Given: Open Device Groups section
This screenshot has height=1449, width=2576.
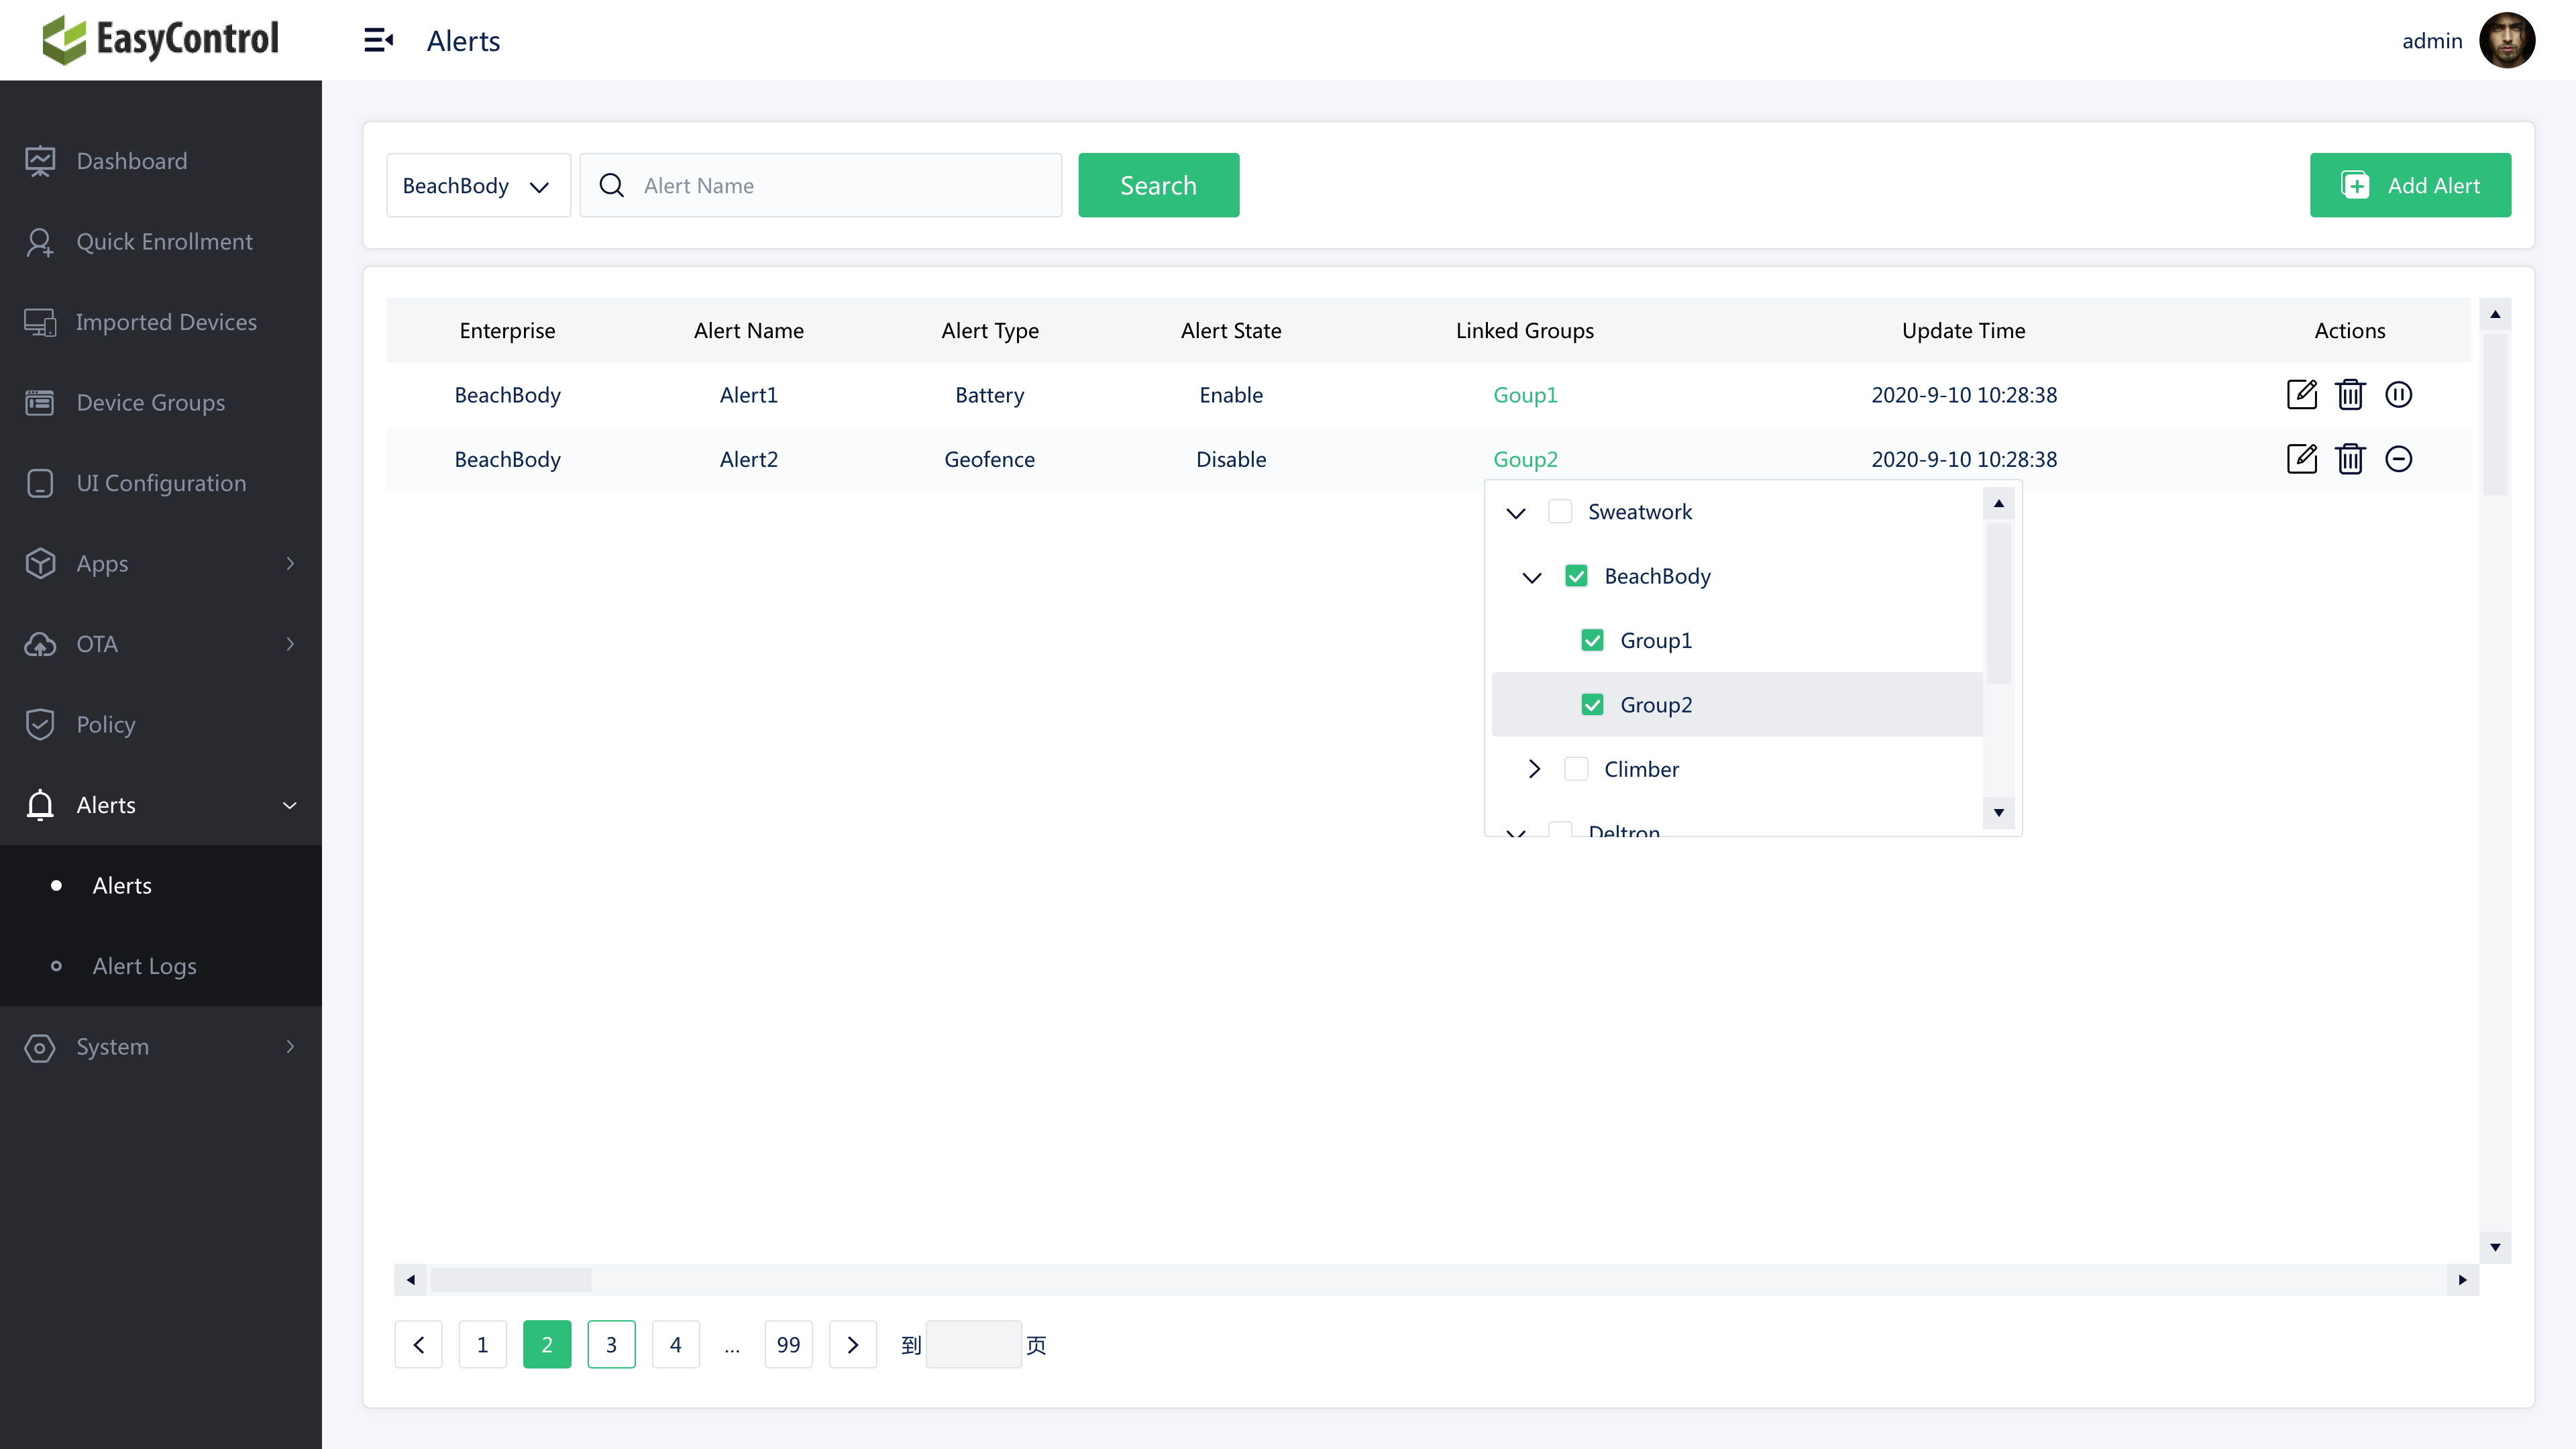Looking at the screenshot, I should pyautogui.click(x=149, y=402).
